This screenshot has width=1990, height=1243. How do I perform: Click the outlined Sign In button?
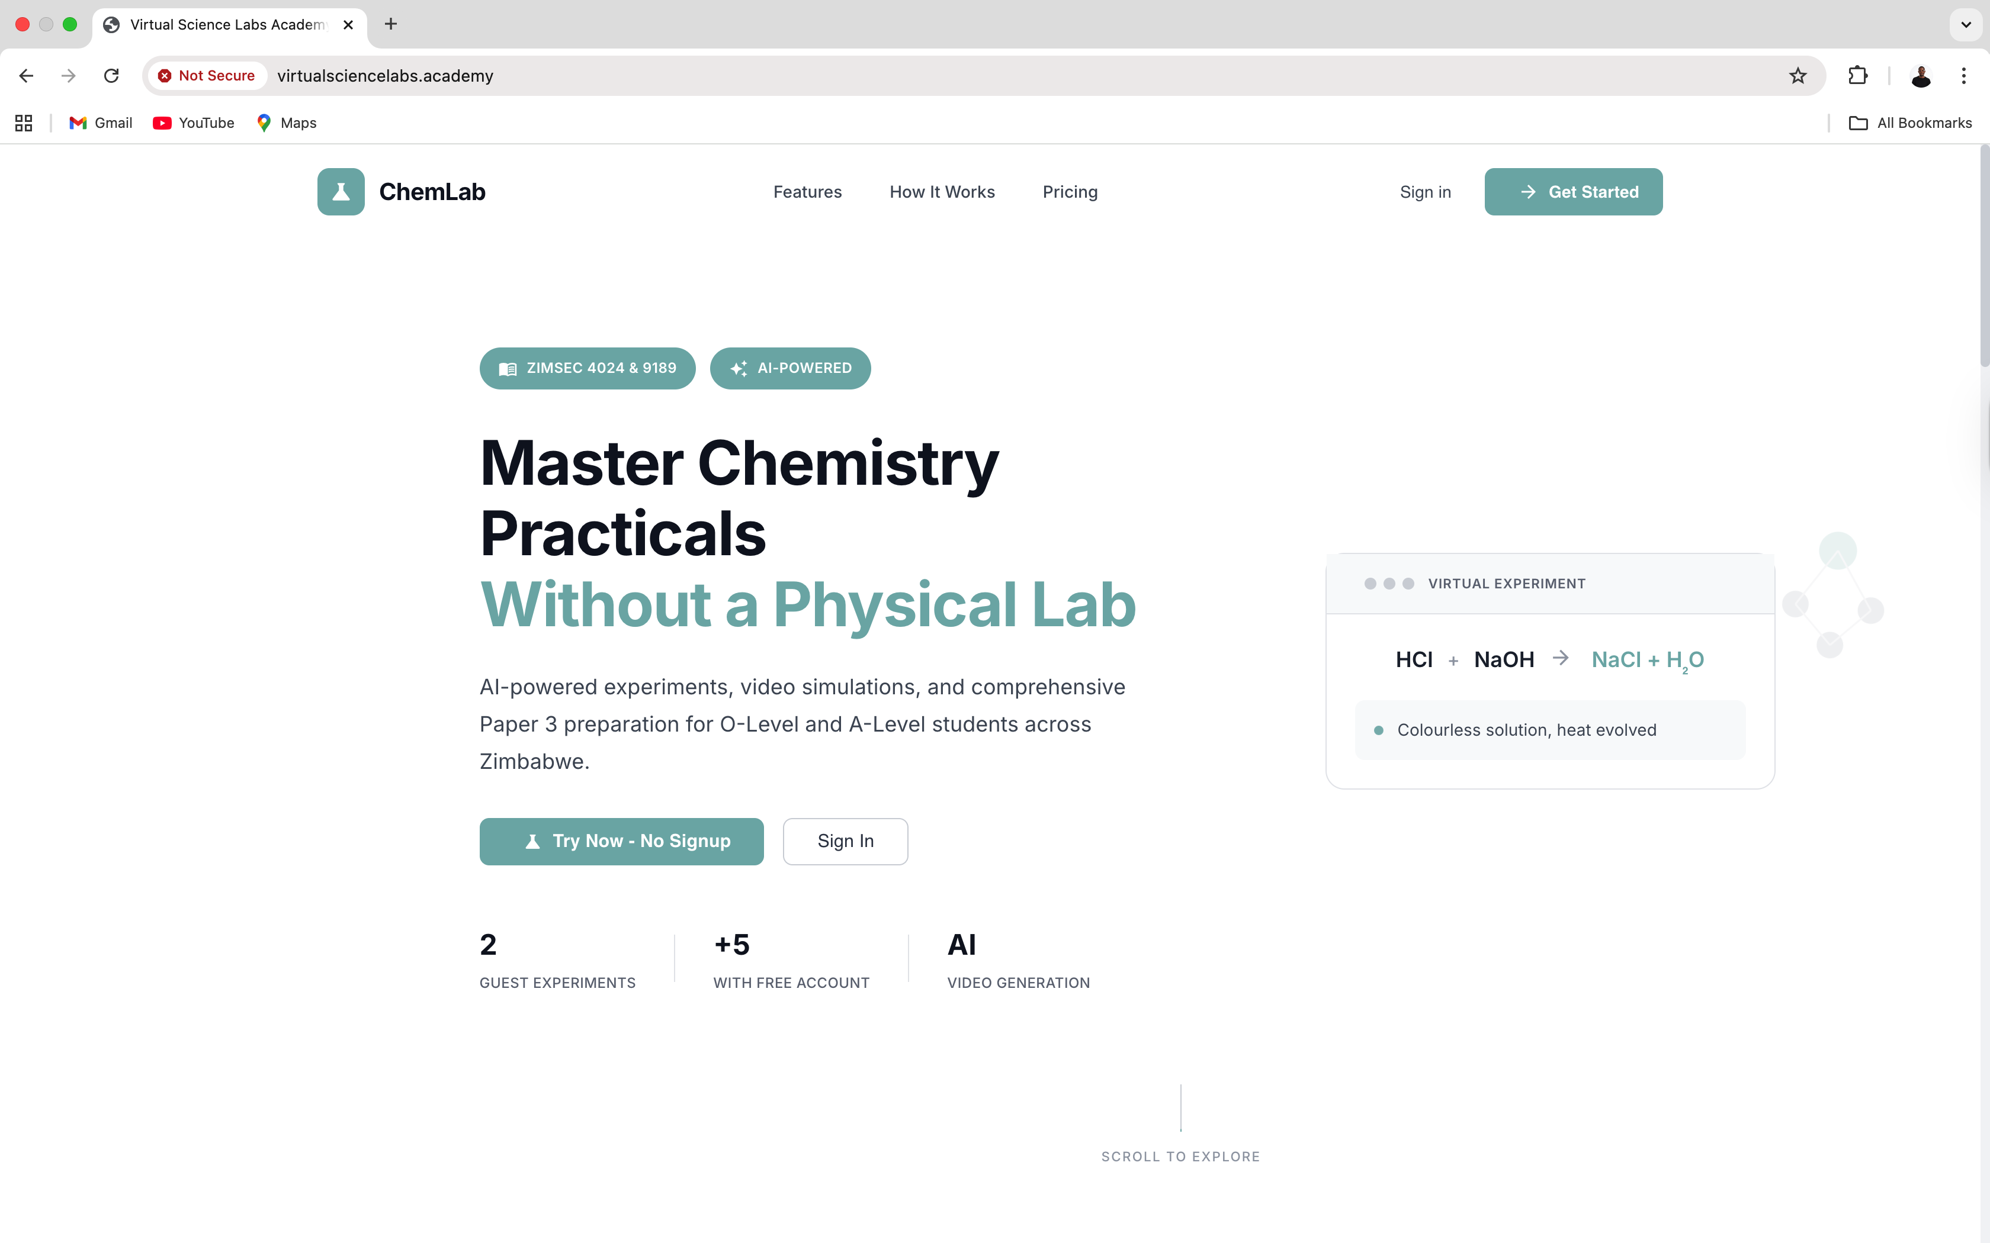point(845,841)
